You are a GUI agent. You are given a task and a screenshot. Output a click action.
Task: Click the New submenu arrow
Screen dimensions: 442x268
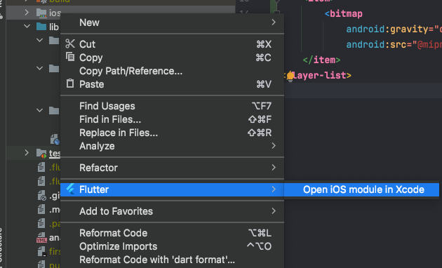(x=274, y=22)
